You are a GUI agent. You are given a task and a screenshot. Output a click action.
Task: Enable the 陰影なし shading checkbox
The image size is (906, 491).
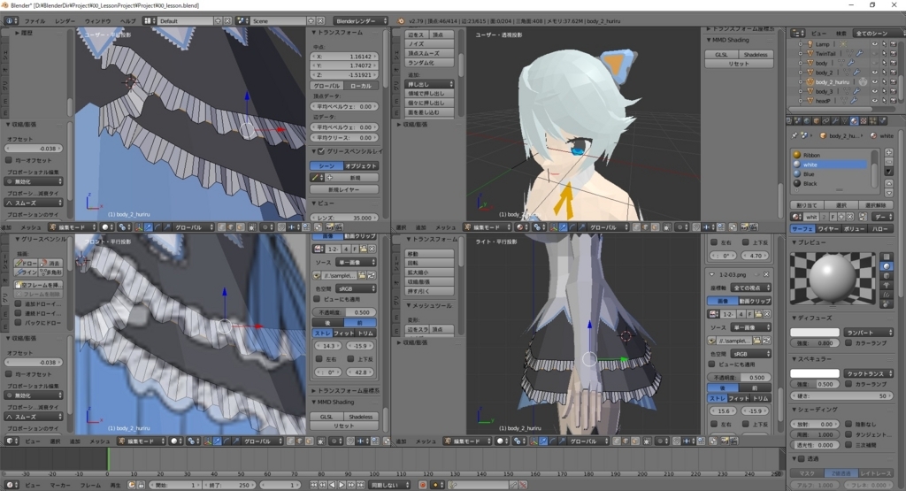pyautogui.click(x=848, y=424)
